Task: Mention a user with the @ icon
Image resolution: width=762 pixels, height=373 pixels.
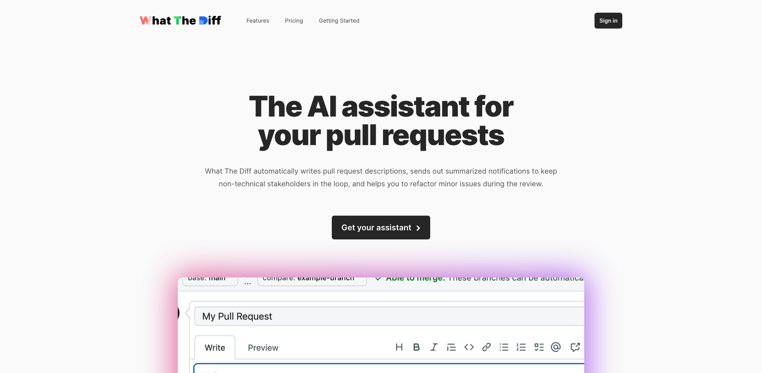Action: (556, 347)
